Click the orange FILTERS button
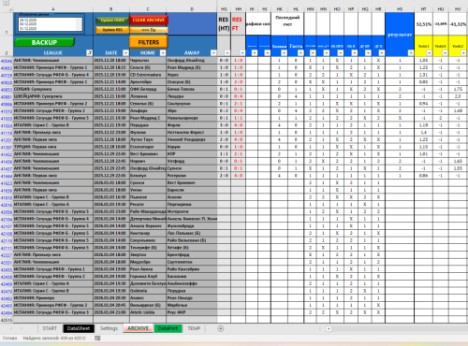 tap(149, 42)
